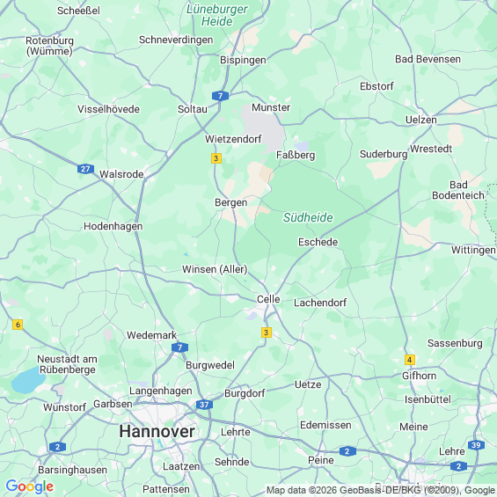This screenshot has height=497, width=497.
Task: Select the Celle town label
Action: [268, 299]
